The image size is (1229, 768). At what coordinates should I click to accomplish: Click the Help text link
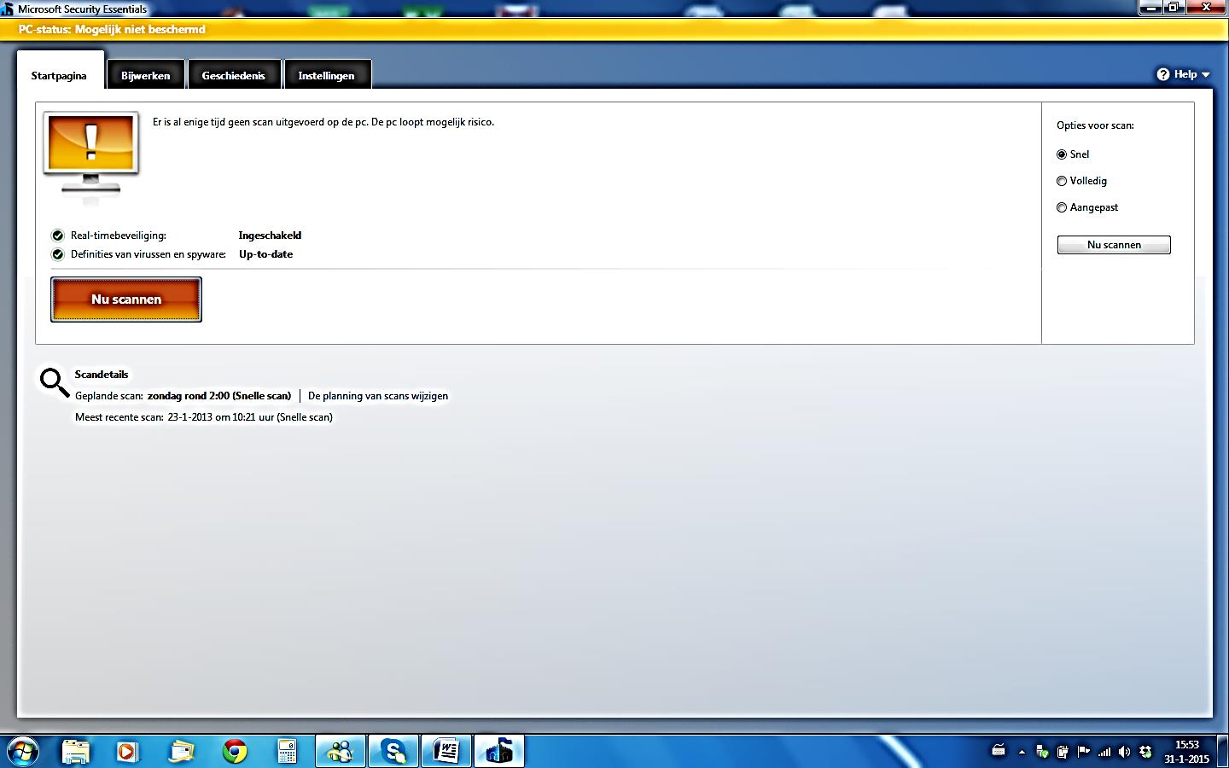pyautogui.click(x=1185, y=74)
